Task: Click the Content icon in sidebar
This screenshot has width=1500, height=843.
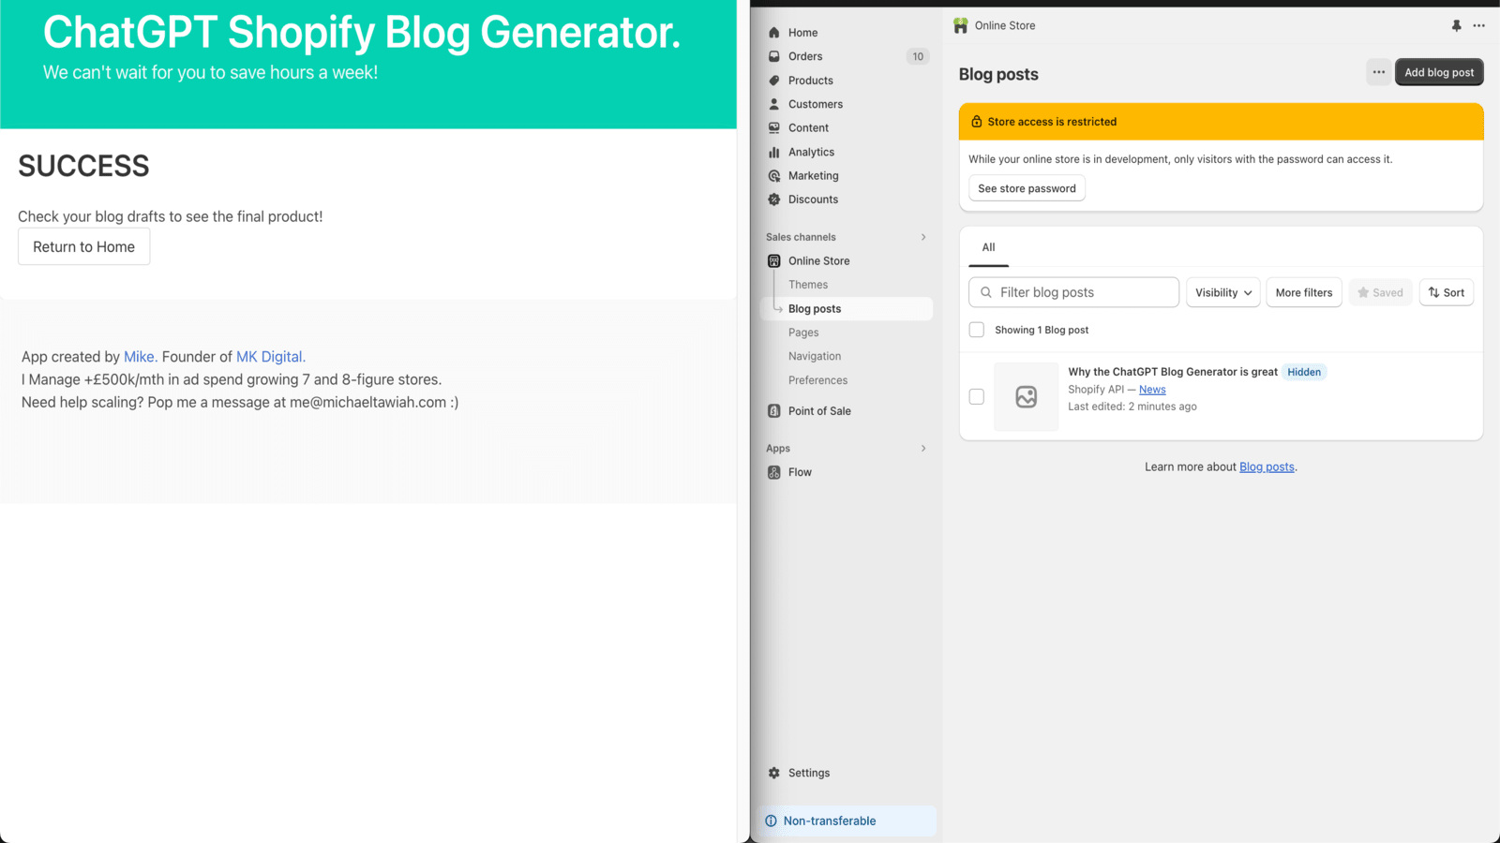Action: [774, 128]
